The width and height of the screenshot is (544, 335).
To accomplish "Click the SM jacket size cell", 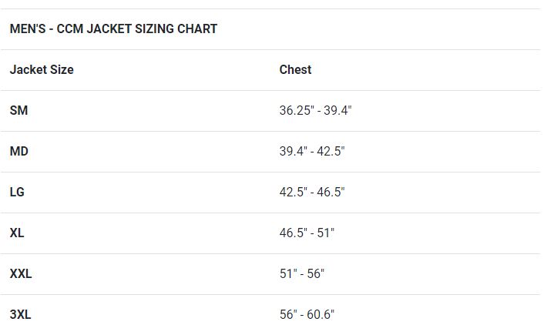I will 18,111.
